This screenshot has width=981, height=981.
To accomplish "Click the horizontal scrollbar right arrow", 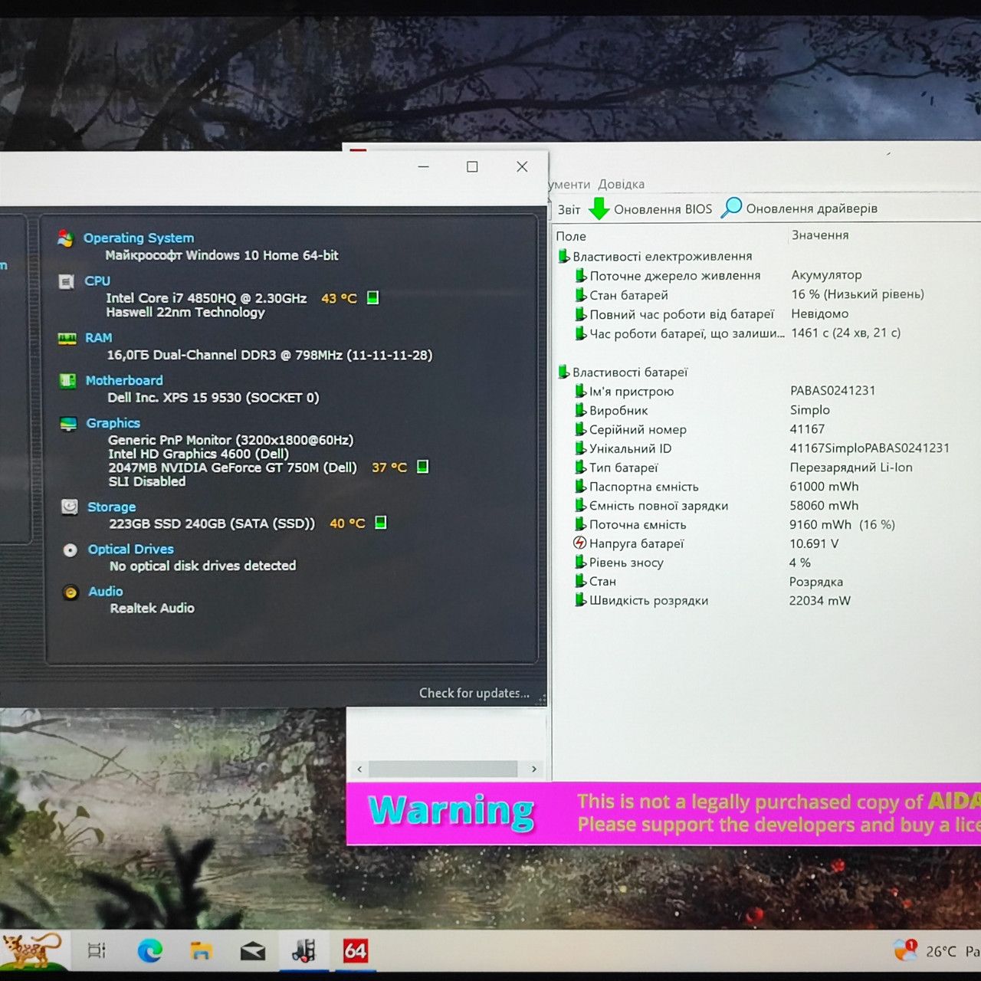I will [x=534, y=769].
